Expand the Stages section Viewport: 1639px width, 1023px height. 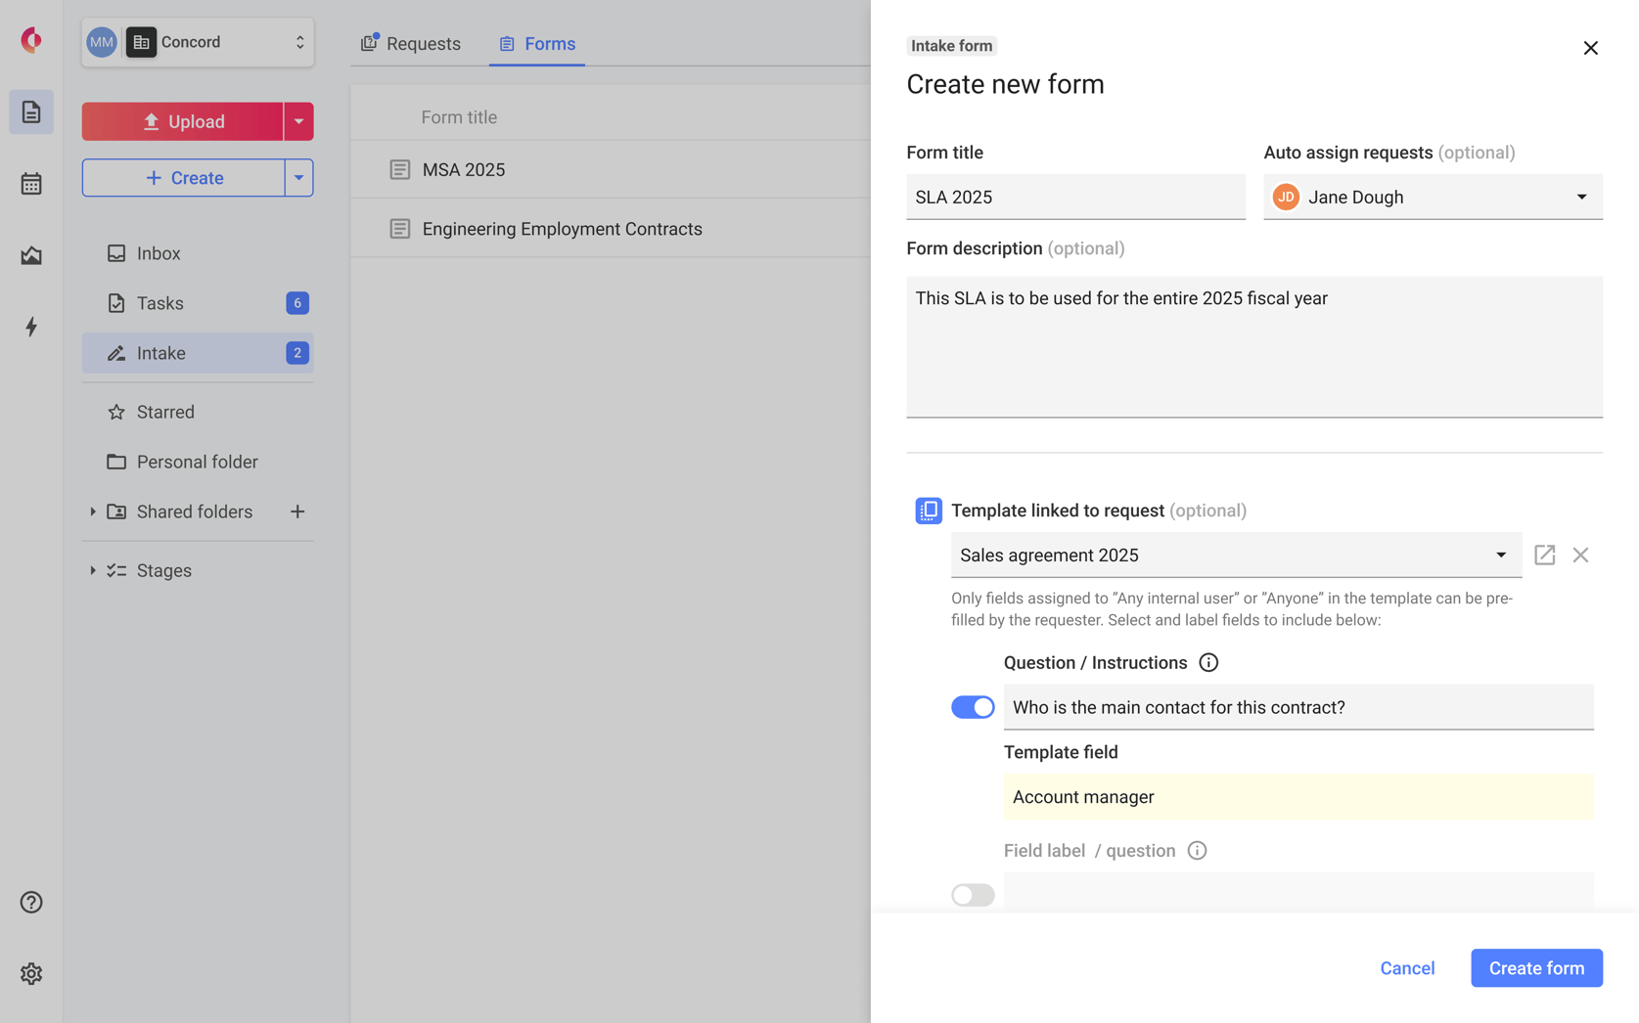point(93,570)
